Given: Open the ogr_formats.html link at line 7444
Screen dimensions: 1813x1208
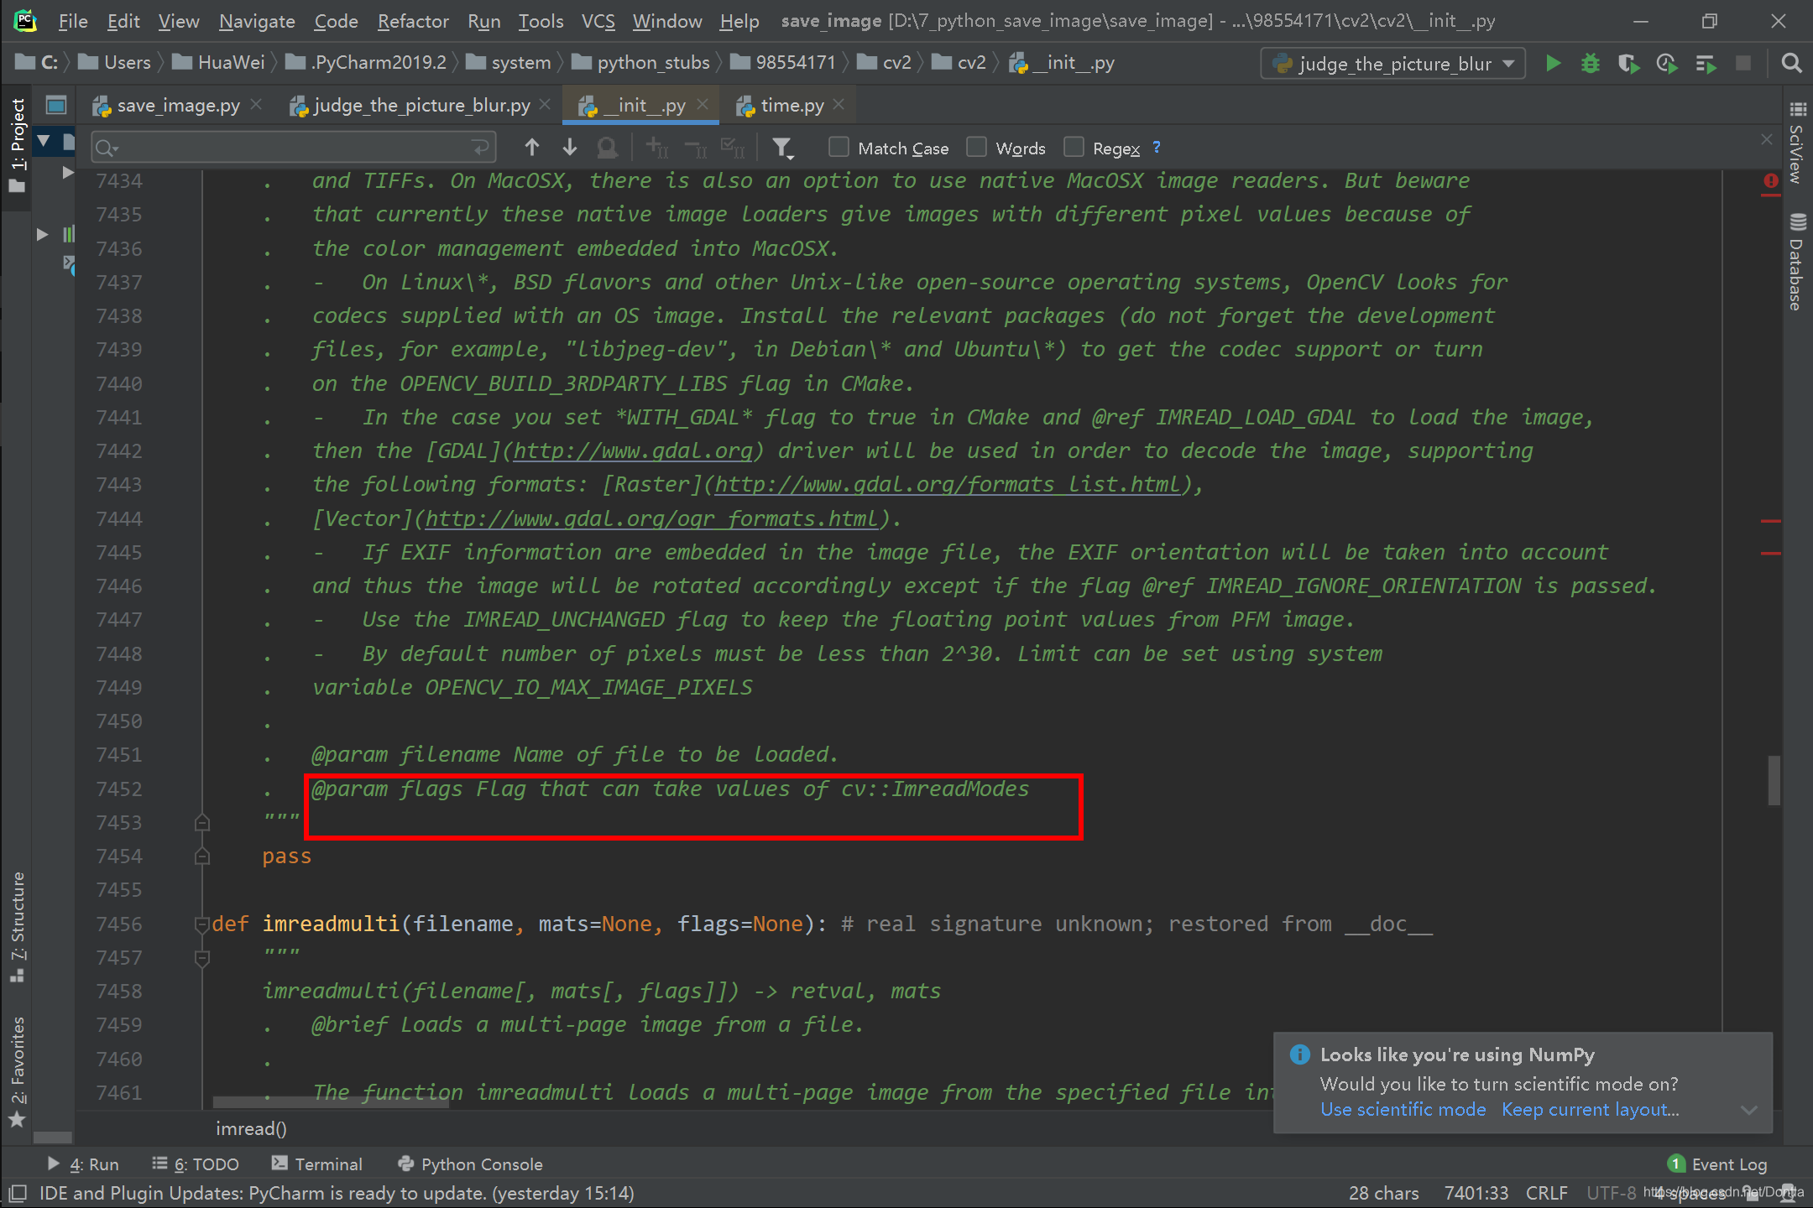Looking at the screenshot, I should tap(651, 519).
